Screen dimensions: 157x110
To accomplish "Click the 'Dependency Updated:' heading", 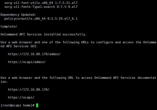I will [x=18, y=15].
